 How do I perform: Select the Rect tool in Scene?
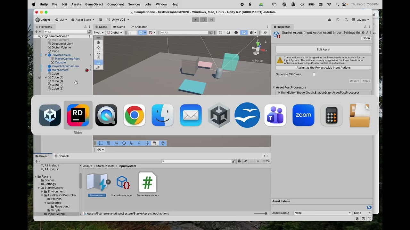(98, 62)
